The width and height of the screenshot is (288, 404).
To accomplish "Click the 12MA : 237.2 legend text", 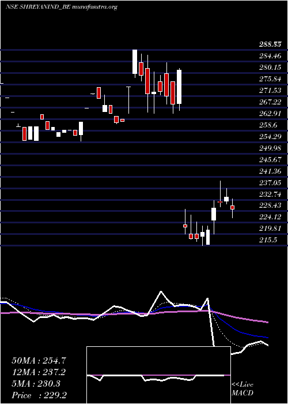I will pyautogui.click(x=39, y=372).
